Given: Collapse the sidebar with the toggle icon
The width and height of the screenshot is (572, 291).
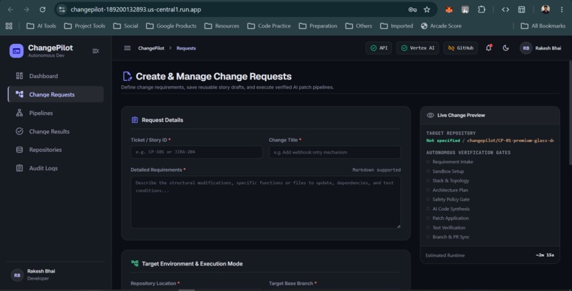Looking at the screenshot, I should coord(96,51).
